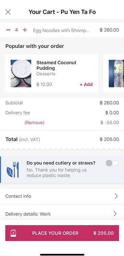Remove the applied discount voucher

pyautogui.click(x=34, y=123)
